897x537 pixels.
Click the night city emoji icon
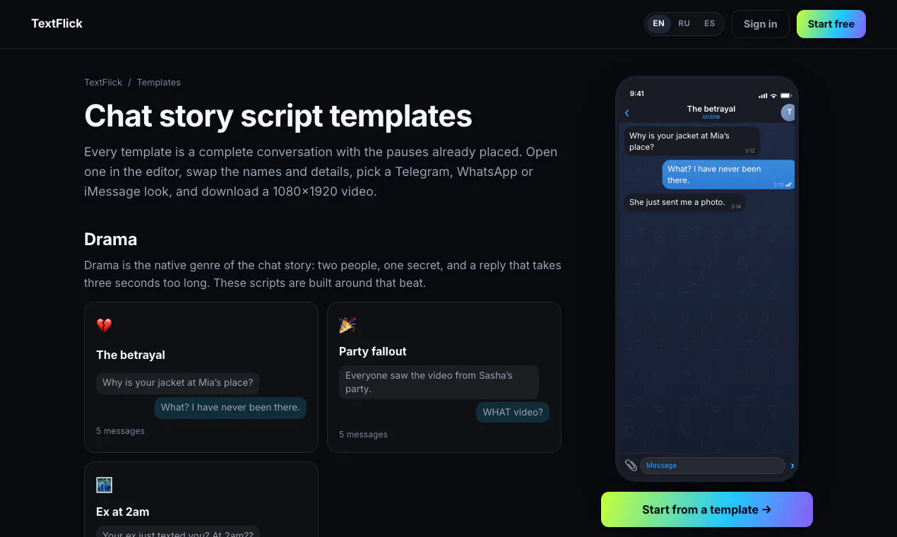[x=104, y=485]
